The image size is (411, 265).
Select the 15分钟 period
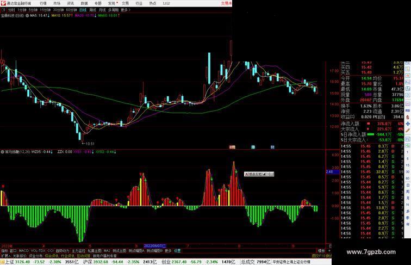tap(45, 10)
